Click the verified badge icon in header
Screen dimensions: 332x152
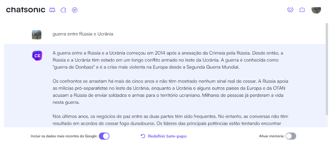75,10
